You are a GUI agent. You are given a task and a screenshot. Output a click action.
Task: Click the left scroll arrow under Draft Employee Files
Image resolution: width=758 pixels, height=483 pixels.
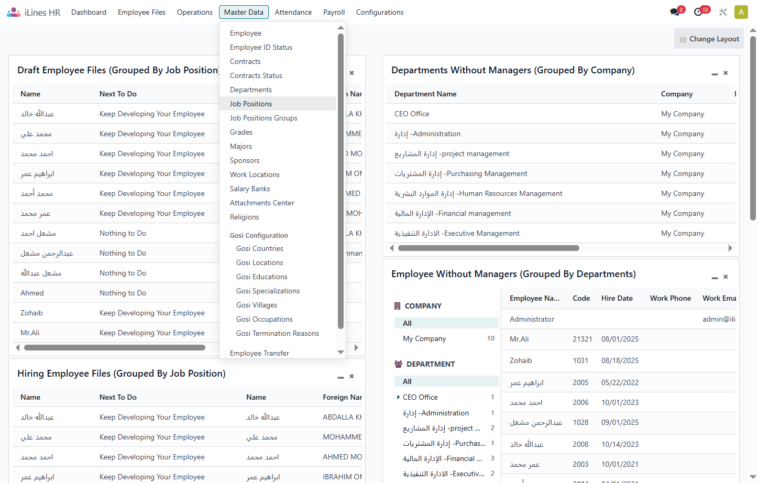[x=18, y=347]
